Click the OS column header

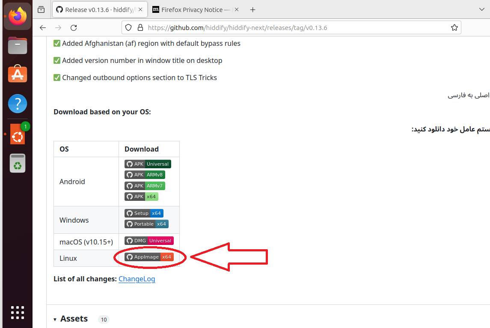pos(64,149)
